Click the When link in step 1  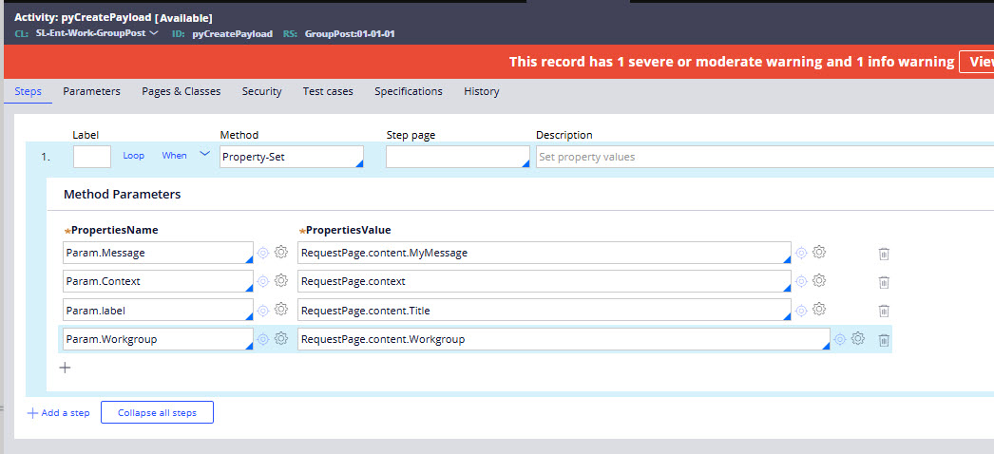pyautogui.click(x=174, y=155)
